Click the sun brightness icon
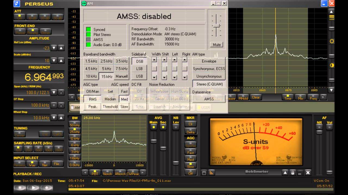 coord(332,41)
